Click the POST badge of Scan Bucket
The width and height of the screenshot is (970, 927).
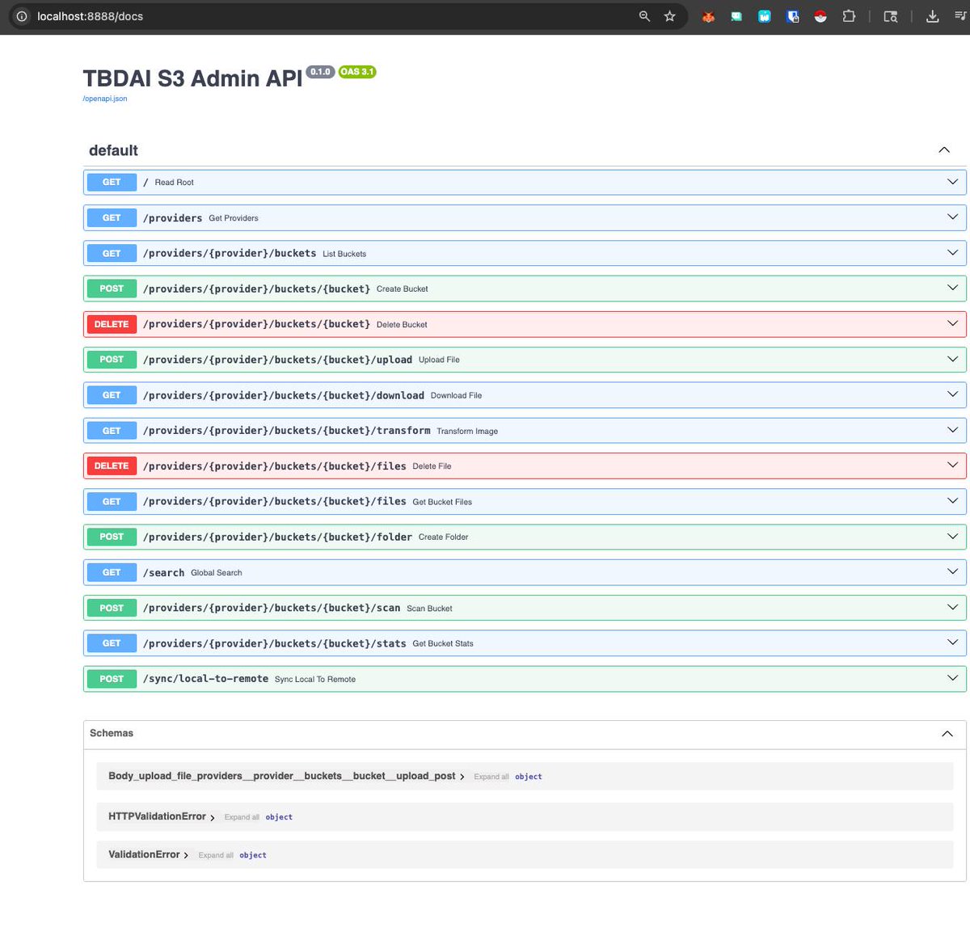click(112, 608)
